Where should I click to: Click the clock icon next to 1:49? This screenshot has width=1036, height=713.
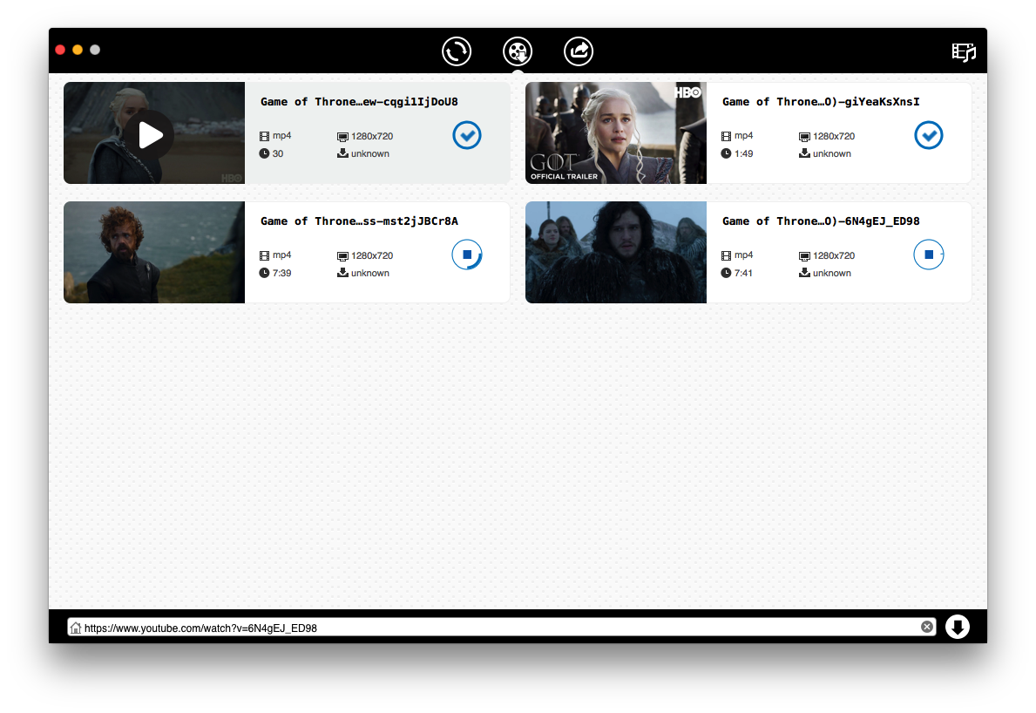pos(726,153)
